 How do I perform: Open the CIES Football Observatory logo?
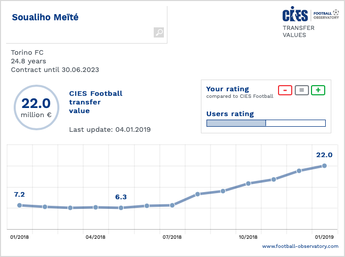[310, 14]
